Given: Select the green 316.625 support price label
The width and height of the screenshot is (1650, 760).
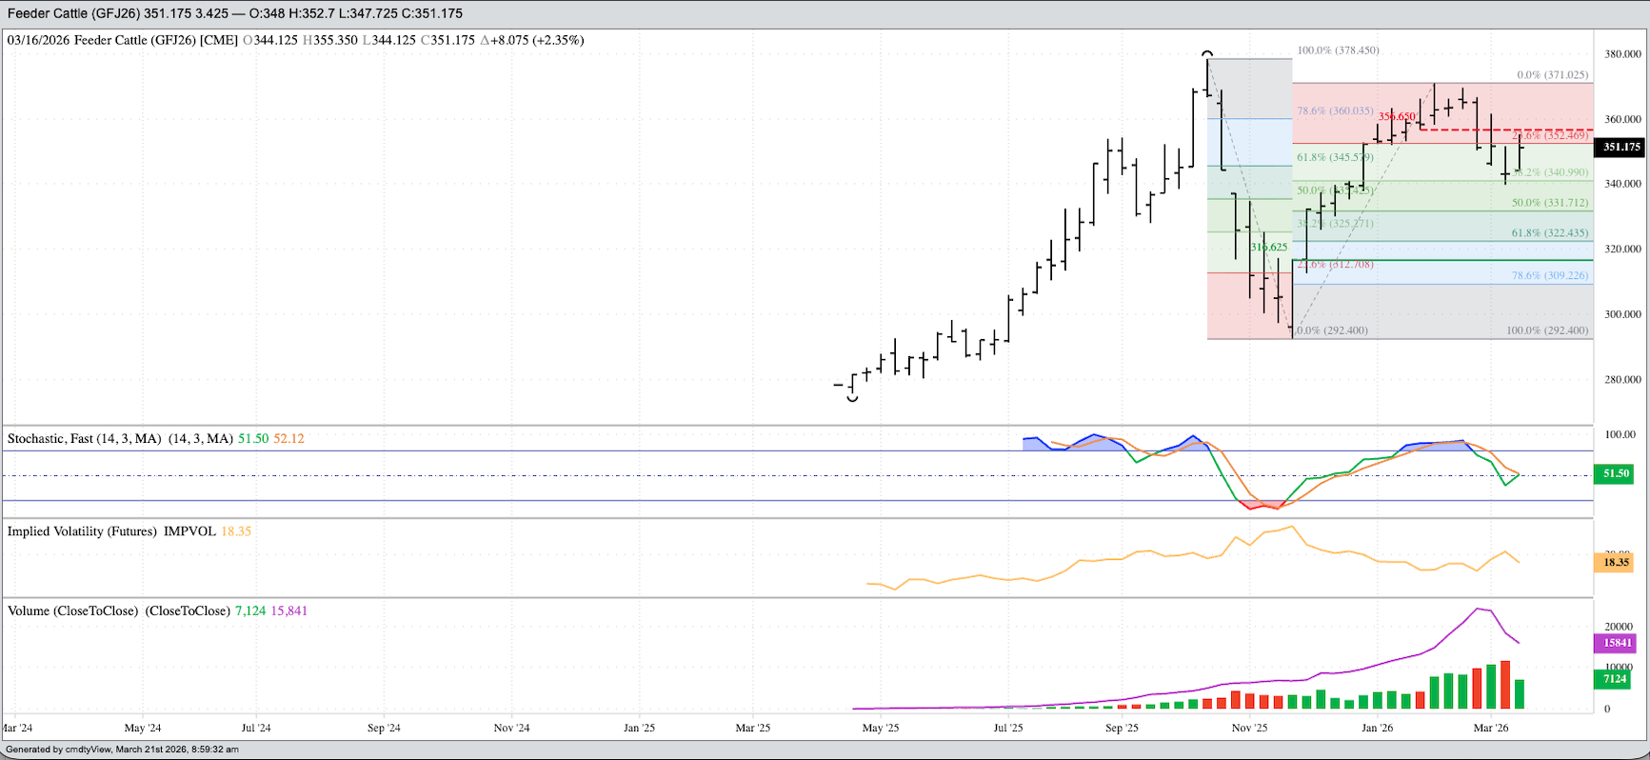Looking at the screenshot, I should tap(1268, 248).
